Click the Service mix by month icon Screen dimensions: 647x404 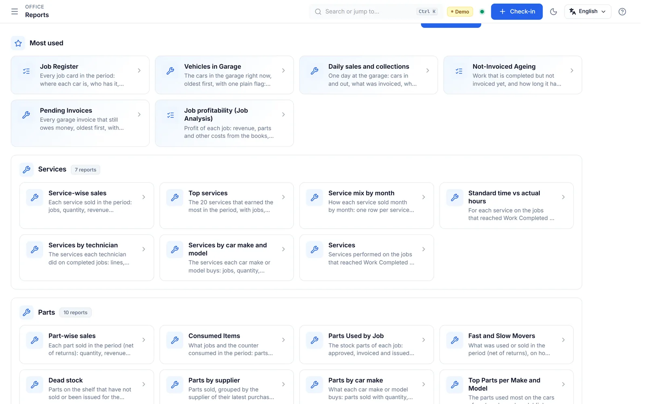[315, 198]
